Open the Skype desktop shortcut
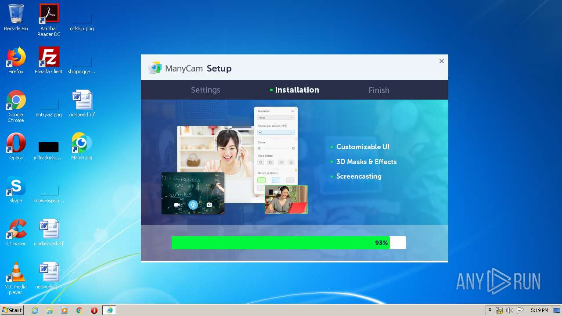Image resolution: width=562 pixels, height=316 pixels. pyautogui.click(x=16, y=190)
